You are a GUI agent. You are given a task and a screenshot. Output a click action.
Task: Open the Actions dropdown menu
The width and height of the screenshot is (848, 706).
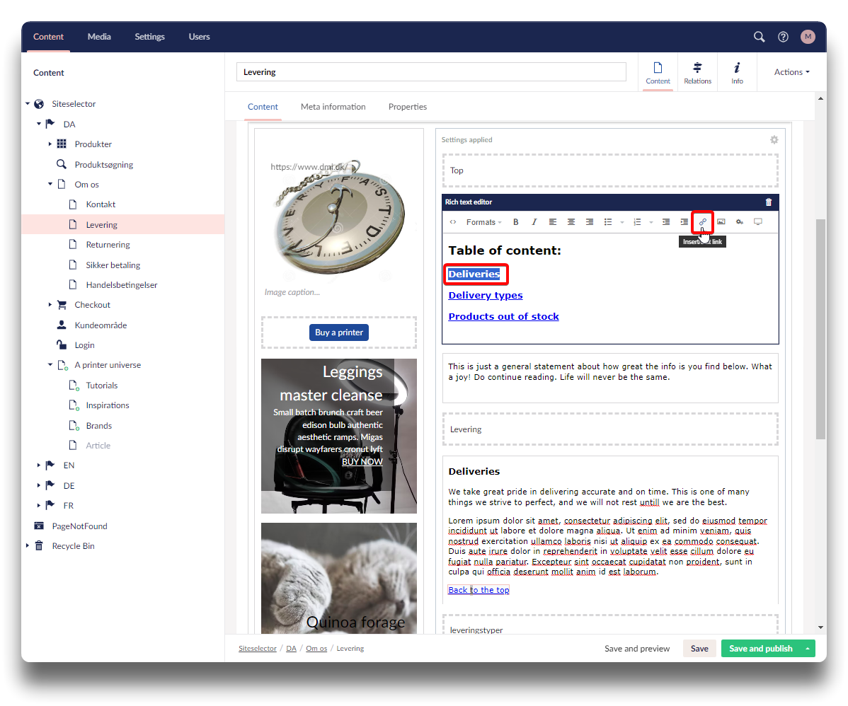click(x=791, y=72)
